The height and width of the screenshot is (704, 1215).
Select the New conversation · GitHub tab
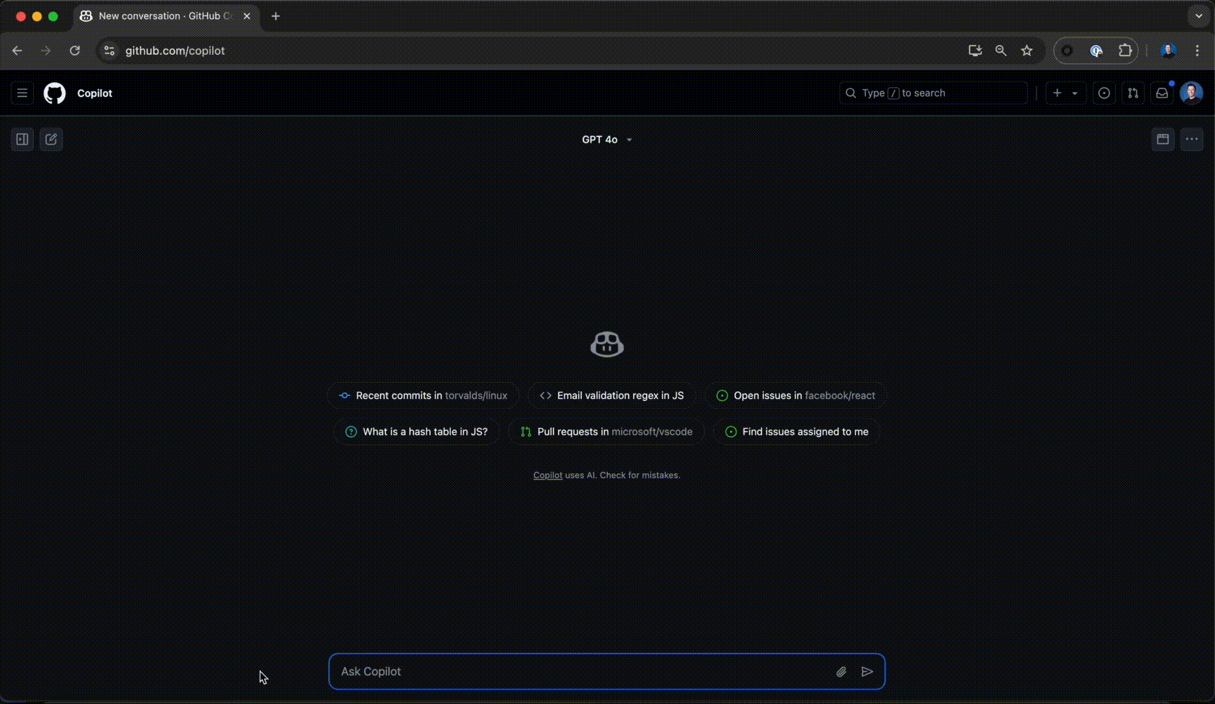tap(165, 16)
